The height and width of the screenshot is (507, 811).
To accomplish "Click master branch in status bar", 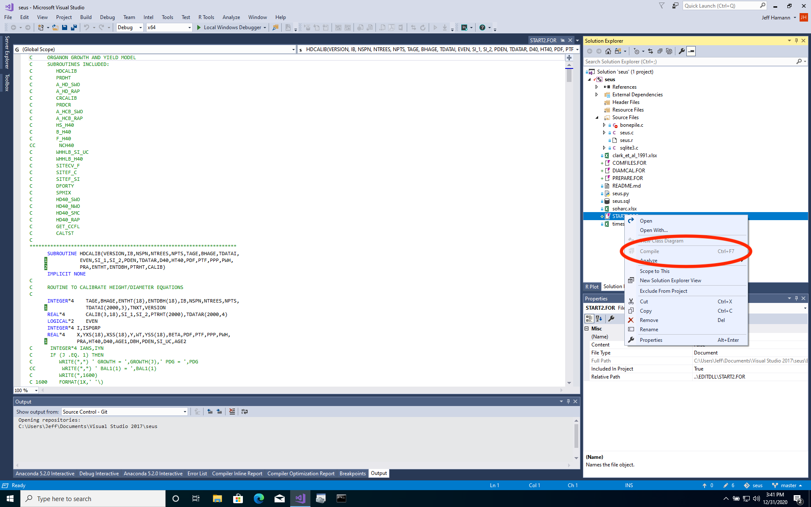I will tap(788, 485).
